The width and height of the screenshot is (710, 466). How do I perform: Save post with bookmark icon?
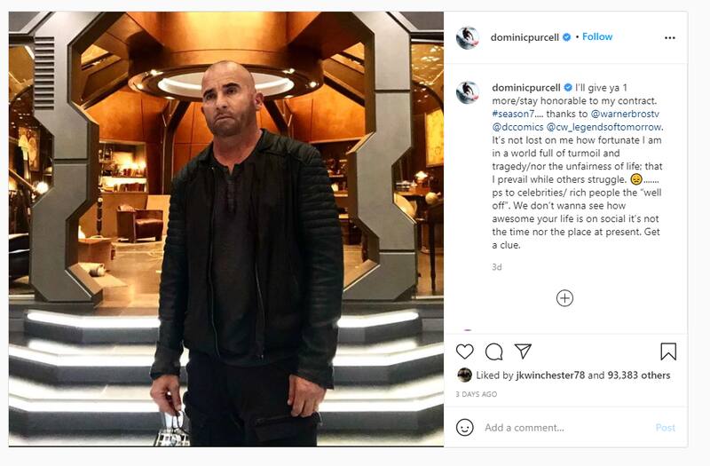(x=668, y=351)
